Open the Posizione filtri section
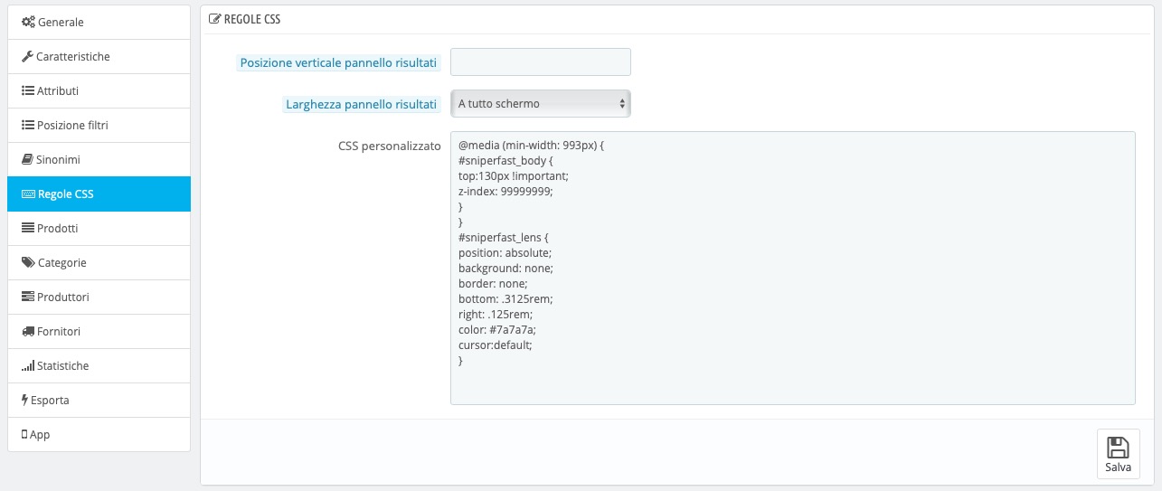The height and width of the screenshot is (491, 1162). click(99, 126)
